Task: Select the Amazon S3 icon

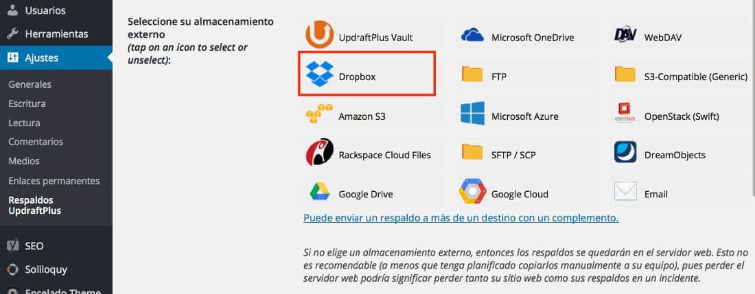Action: click(319, 114)
